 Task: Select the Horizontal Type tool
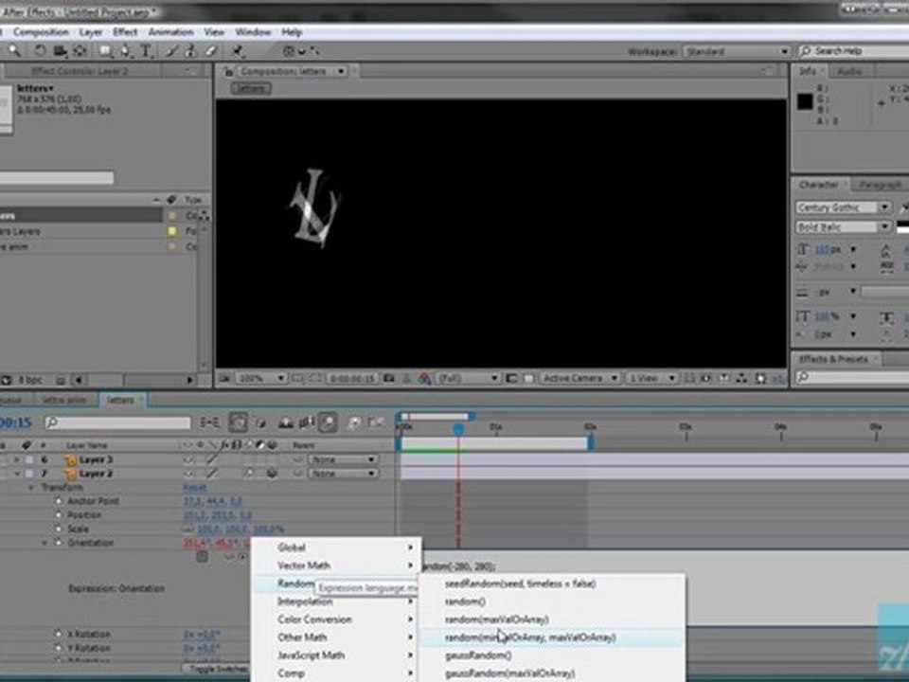[146, 51]
